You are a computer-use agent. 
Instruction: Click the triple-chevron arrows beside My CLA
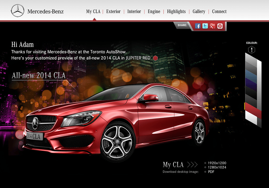tap(192, 165)
